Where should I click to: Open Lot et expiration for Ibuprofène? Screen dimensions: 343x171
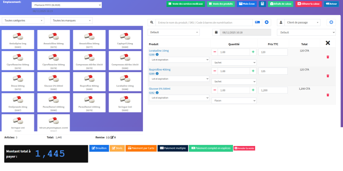click(179, 79)
